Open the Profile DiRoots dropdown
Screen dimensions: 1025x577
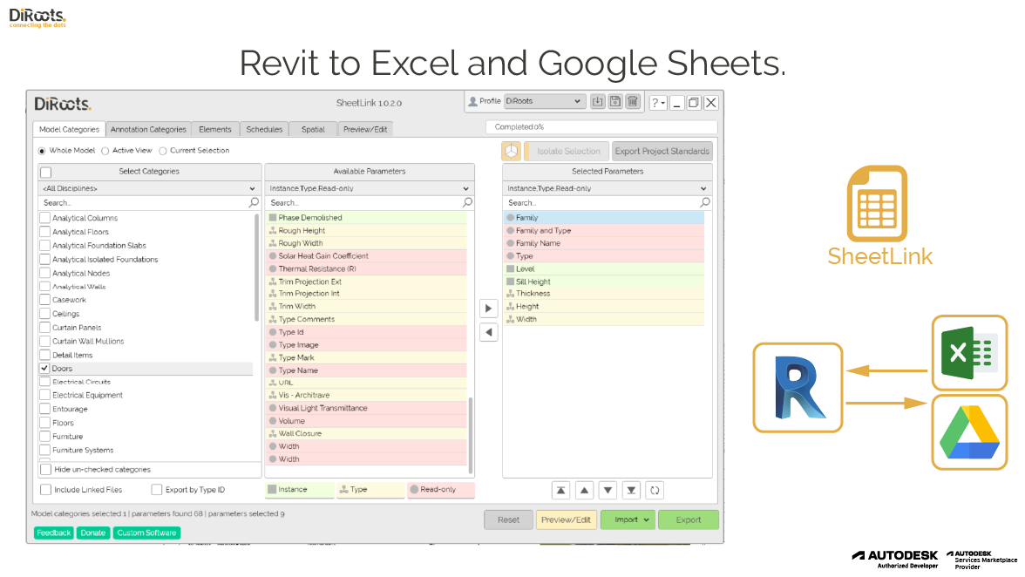click(x=543, y=101)
